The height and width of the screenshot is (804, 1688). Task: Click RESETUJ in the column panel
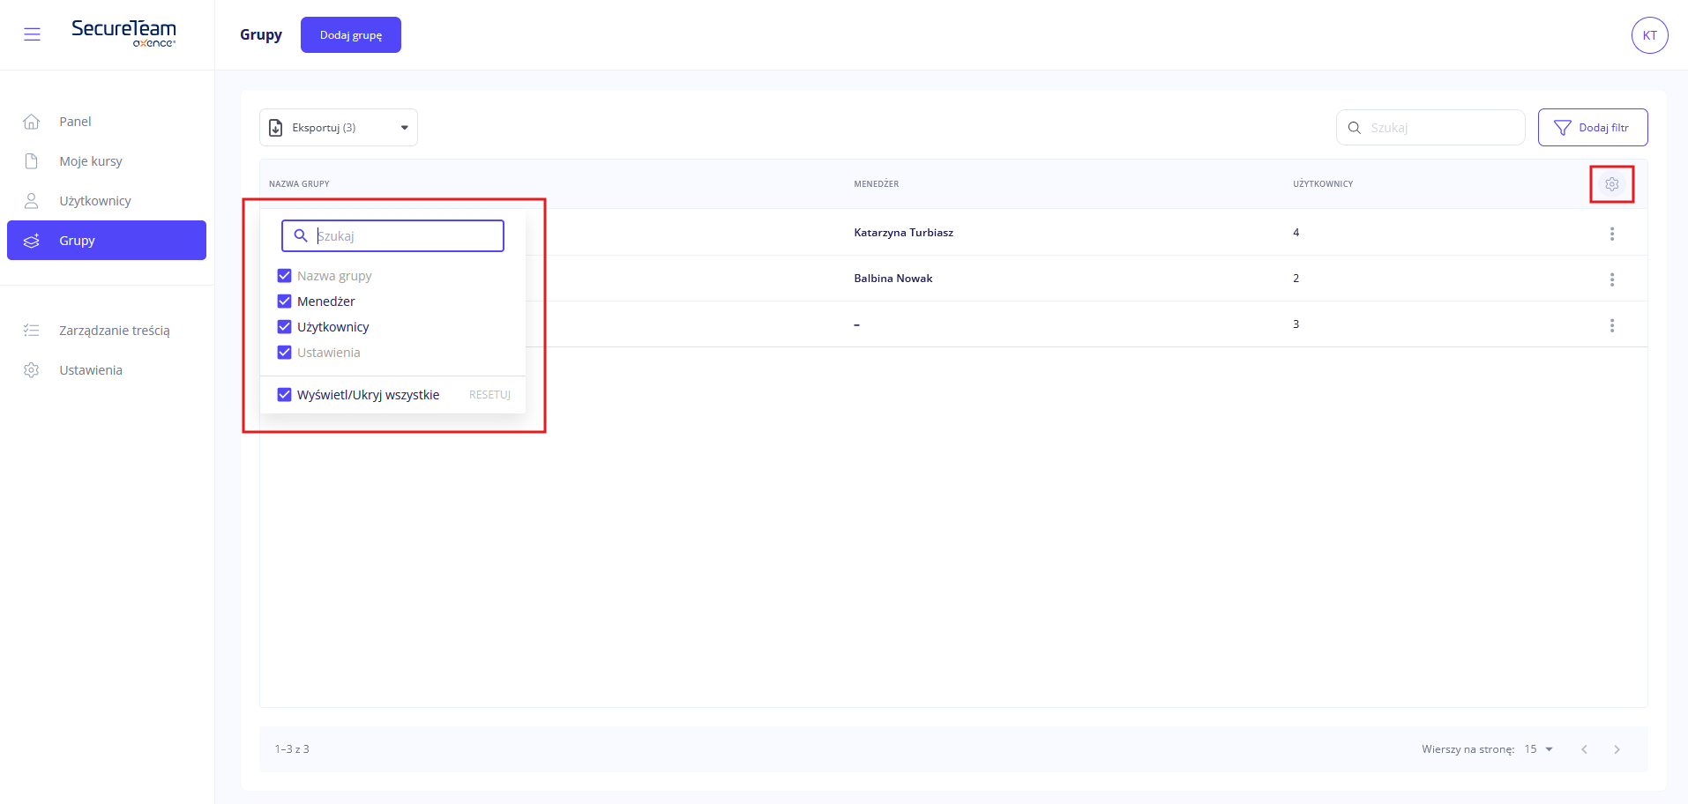(x=489, y=395)
